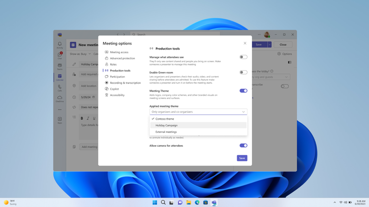Open File Explorer folder in taskbar
The width and height of the screenshot is (369, 207).
point(188,202)
